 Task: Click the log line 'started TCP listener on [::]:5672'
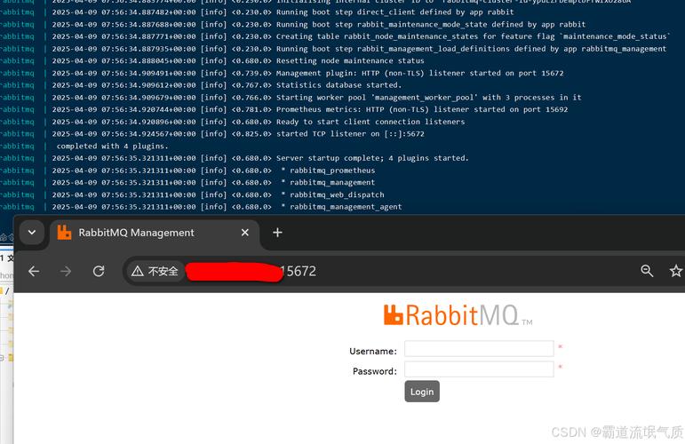(350, 134)
